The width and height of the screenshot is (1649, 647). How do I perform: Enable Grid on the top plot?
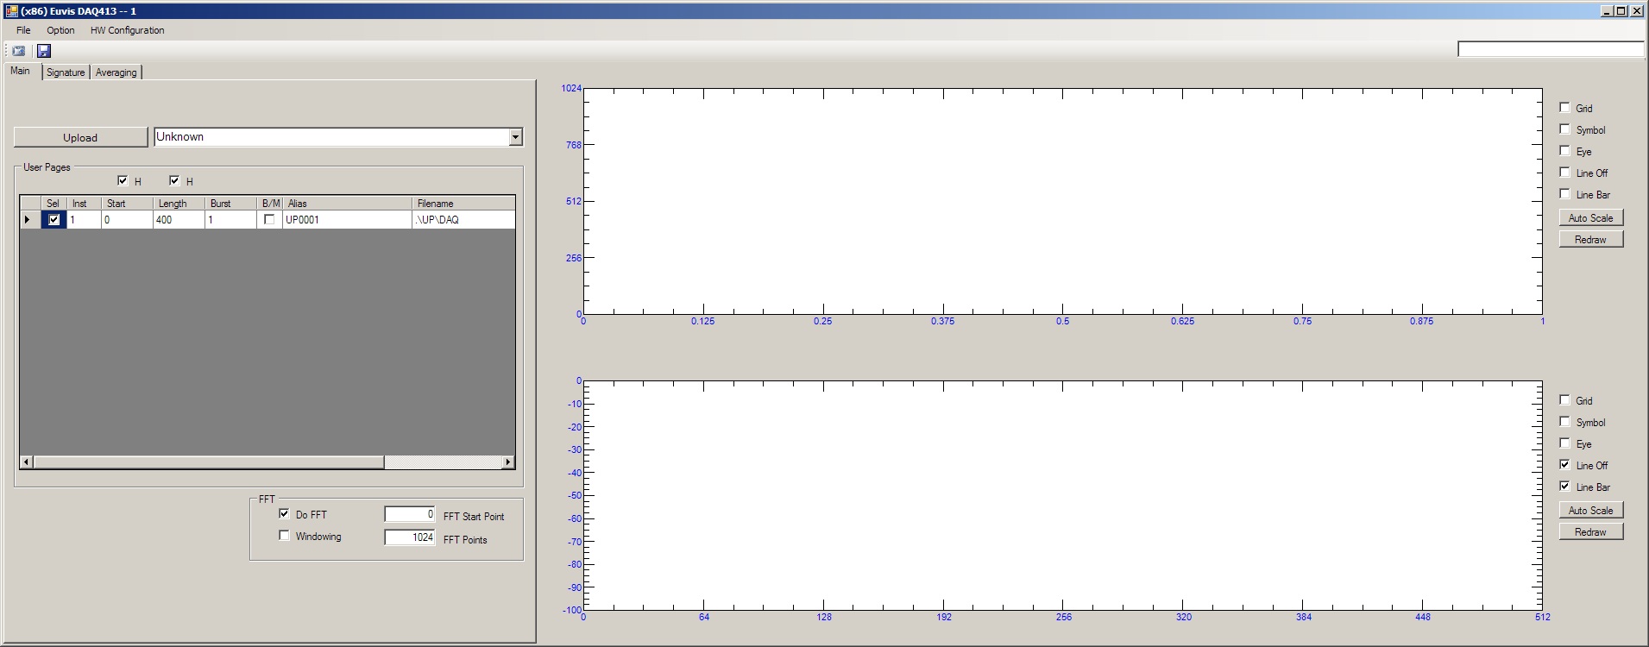click(1564, 107)
